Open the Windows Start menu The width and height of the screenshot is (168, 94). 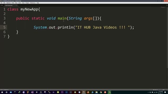[2, 92]
